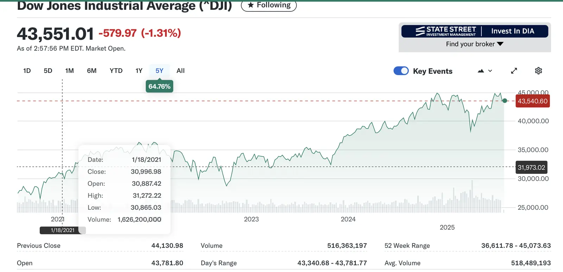Switch to 1M time range
This screenshot has height=272, width=563.
[x=70, y=71]
